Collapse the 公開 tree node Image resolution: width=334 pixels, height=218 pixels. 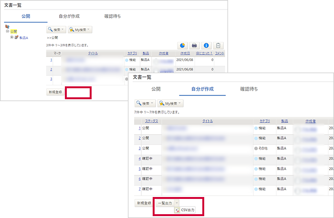click(x=8, y=31)
